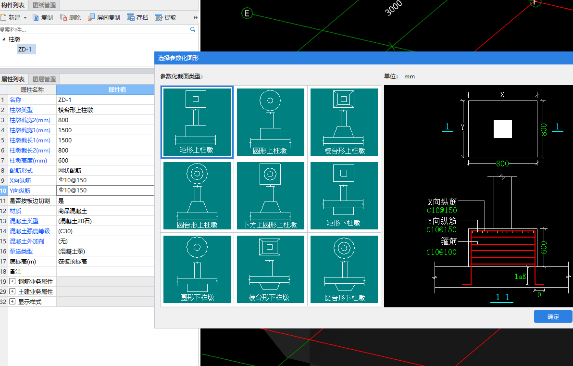Click the X向纵筋 value cell
The image size is (573, 366).
[105, 180]
